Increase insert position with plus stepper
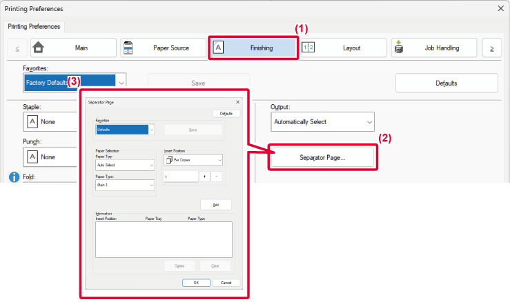This screenshot has height=302, width=510. tap(204, 177)
